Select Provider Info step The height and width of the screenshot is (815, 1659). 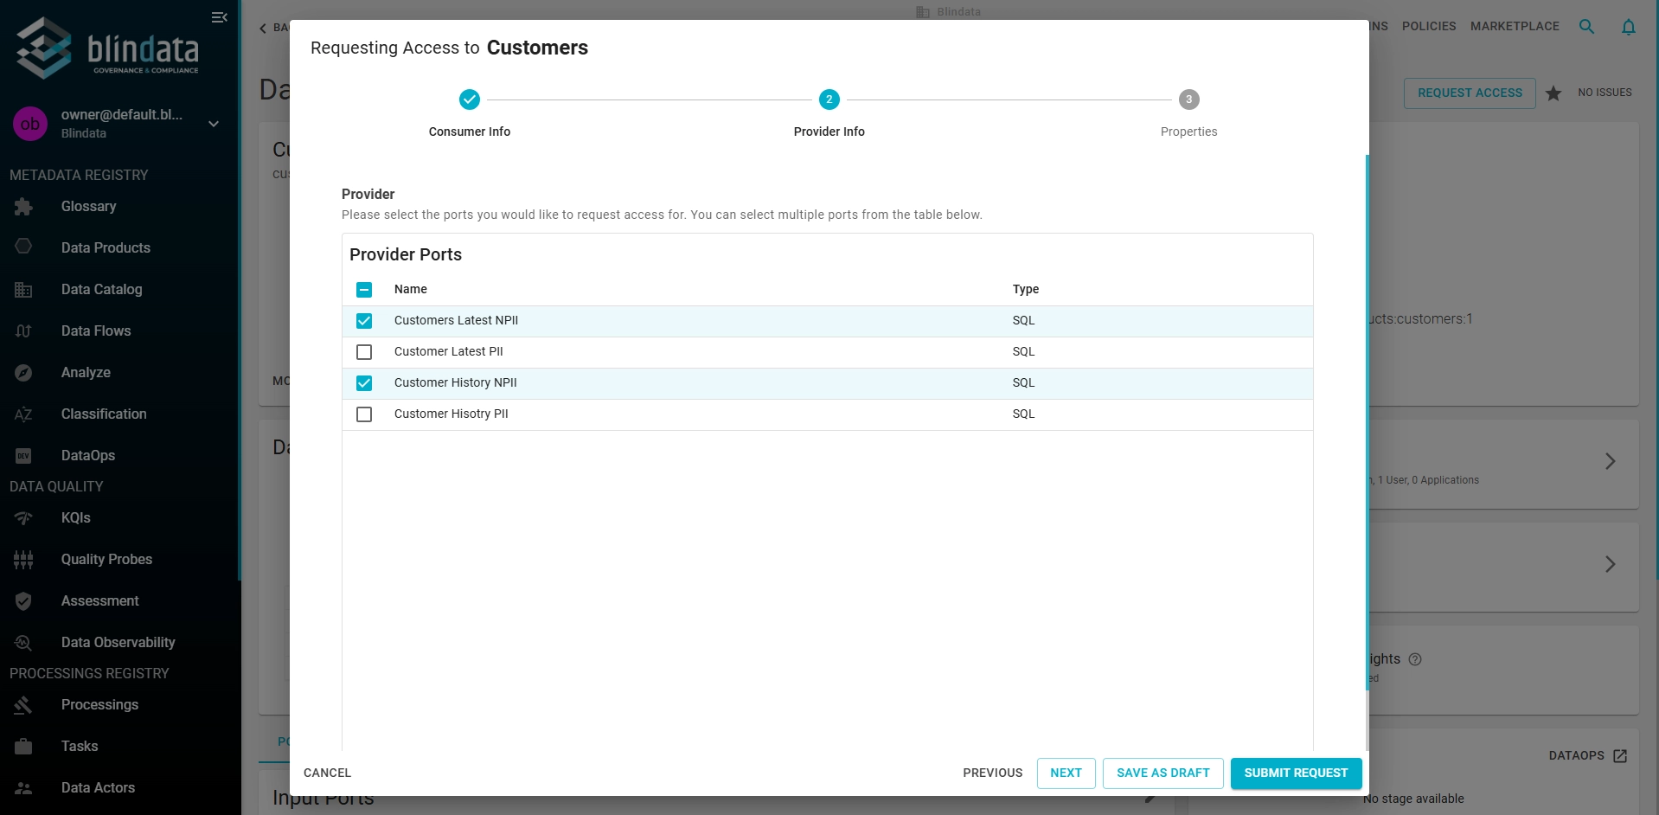(x=829, y=113)
